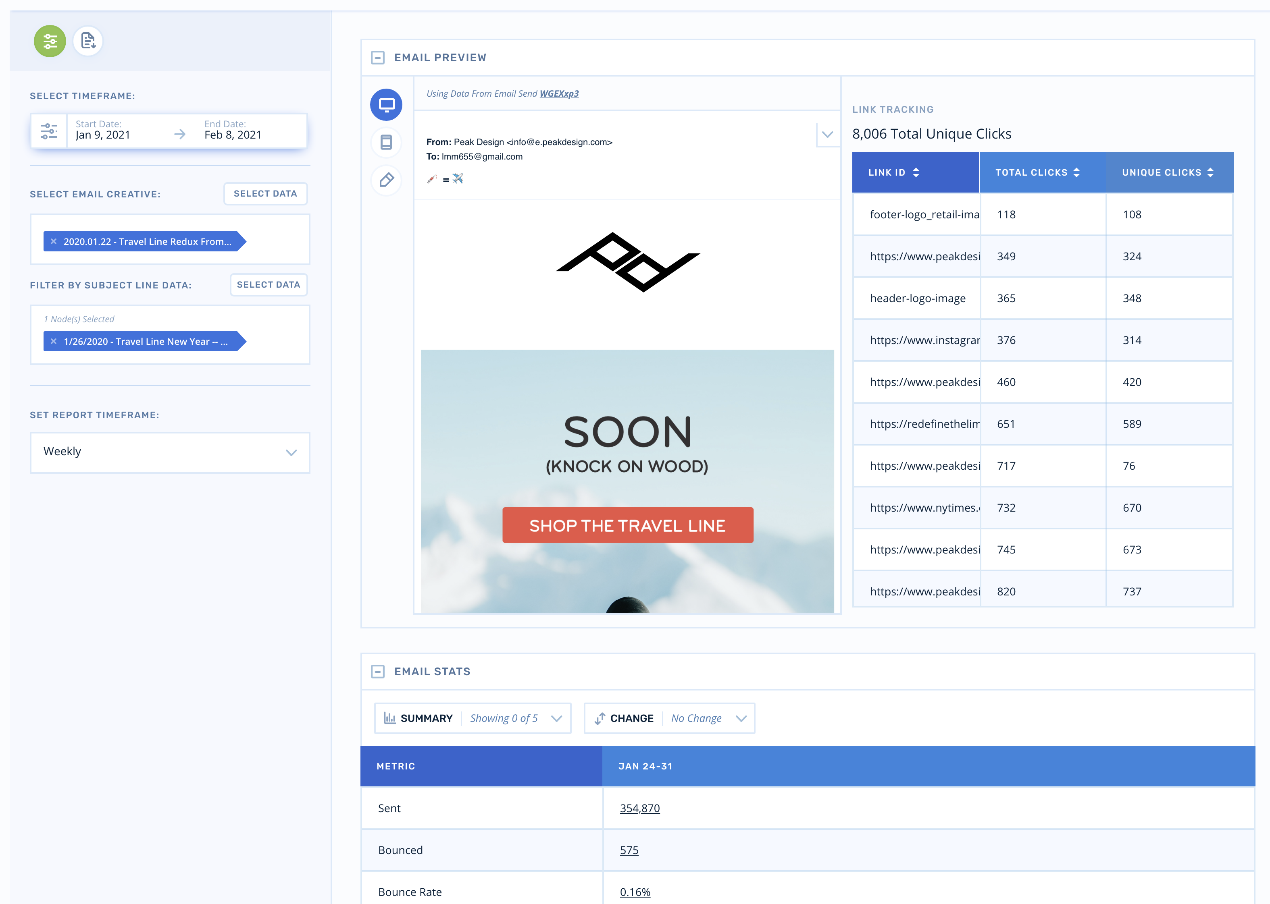
Task: Click the green filter settings icon
Action: click(x=50, y=41)
